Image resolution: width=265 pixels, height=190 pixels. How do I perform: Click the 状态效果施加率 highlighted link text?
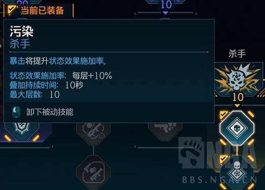76,61
